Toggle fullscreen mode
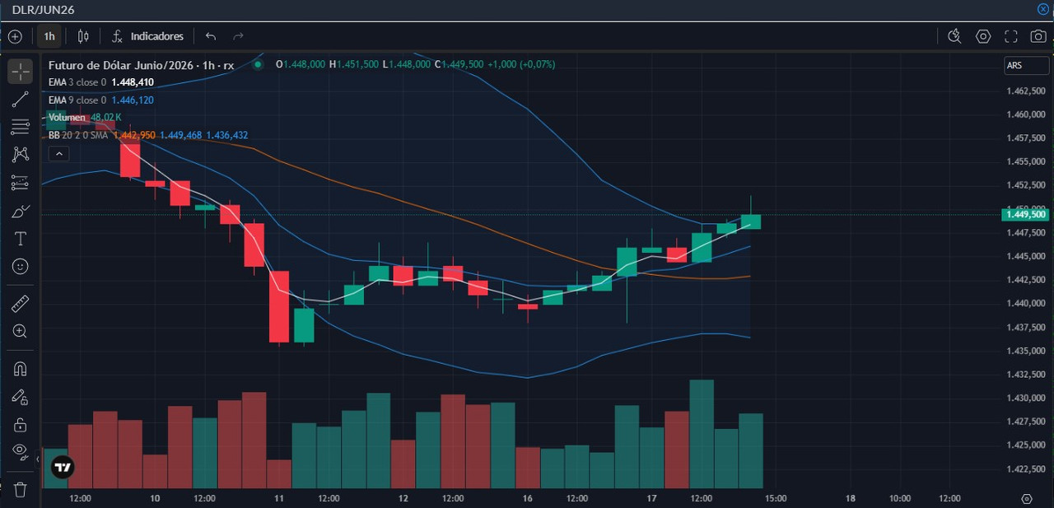The width and height of the screenshot is (1054, 508). (1011, 36)
